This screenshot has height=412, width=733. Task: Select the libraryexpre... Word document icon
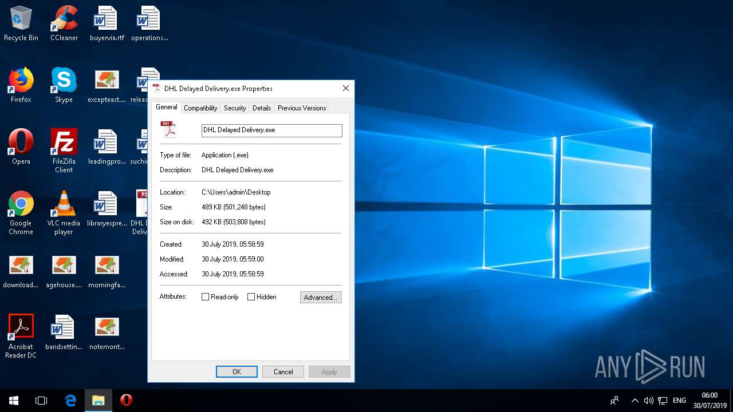point(107,209)
